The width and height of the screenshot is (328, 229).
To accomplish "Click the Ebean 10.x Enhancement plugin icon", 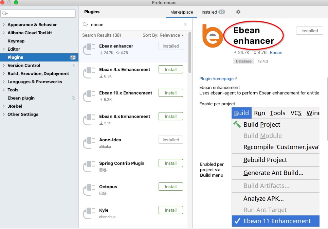I will click(x=89, y=96).
